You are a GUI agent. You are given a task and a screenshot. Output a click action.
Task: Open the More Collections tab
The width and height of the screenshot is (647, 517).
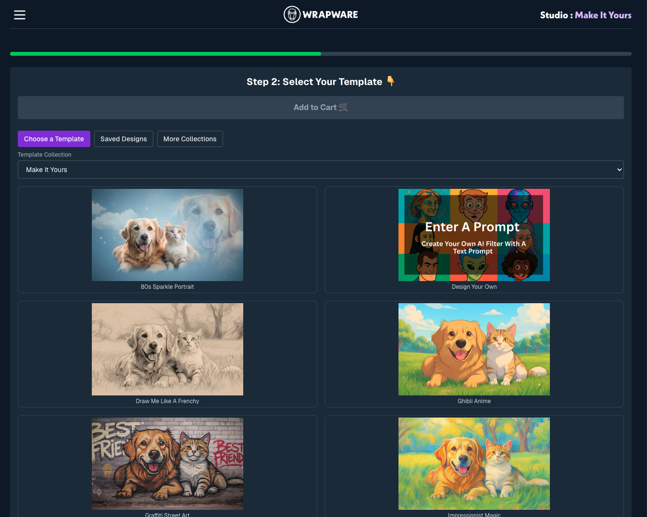pyautogui.click(x=190, y=139)
